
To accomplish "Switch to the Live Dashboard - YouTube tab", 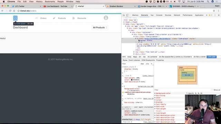I will tap(58, 6).
